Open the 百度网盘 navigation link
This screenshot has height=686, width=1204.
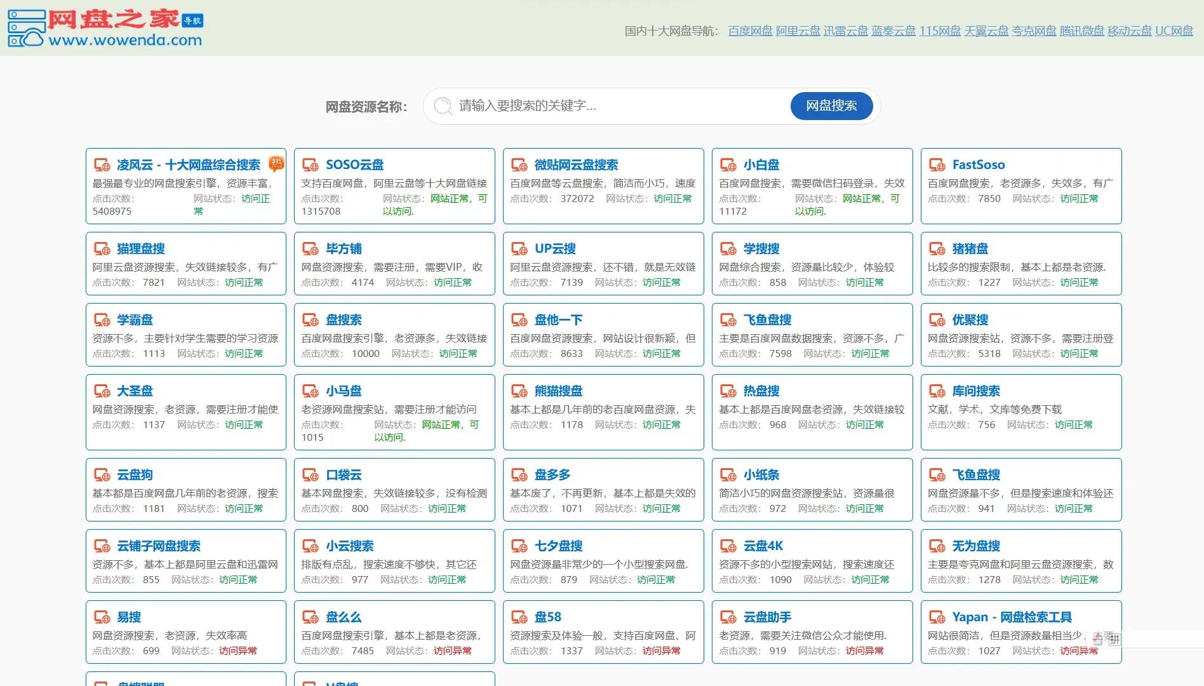coord(750,31)
